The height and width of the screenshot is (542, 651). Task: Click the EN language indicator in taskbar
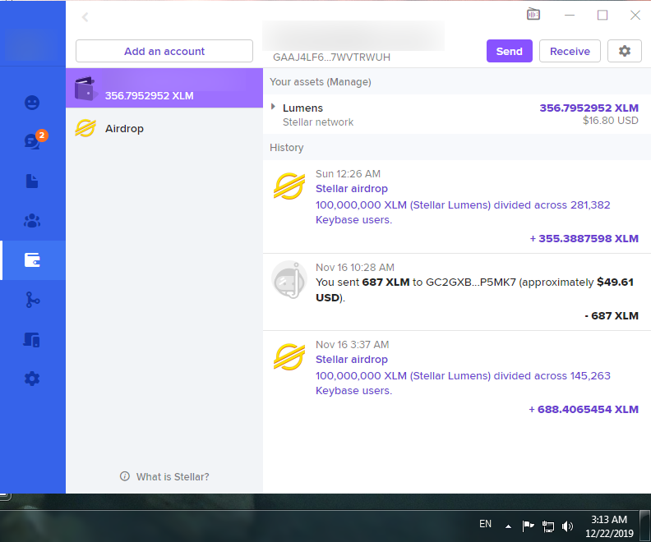pos(485,524)
